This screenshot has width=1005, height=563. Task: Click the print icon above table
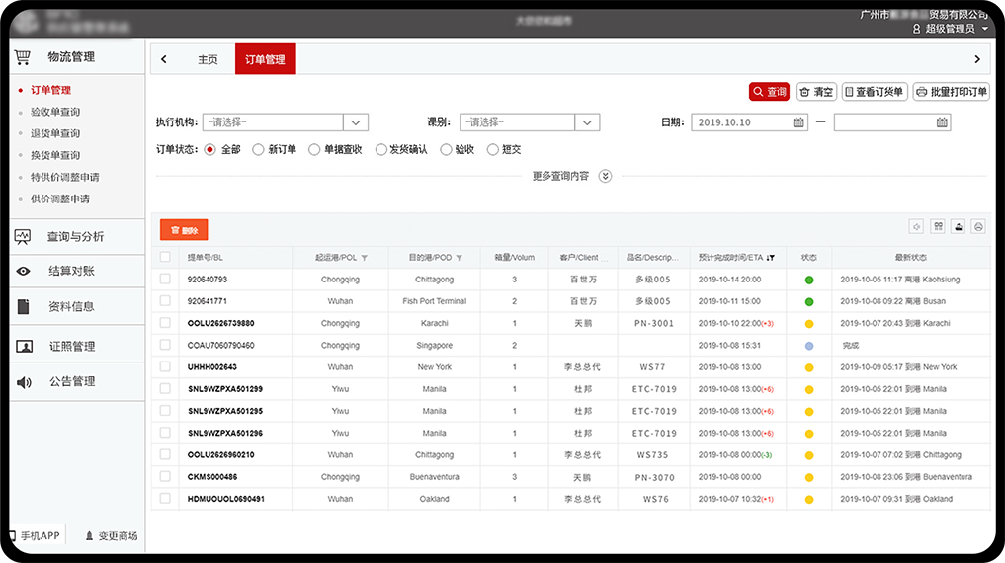pos(978,227)
